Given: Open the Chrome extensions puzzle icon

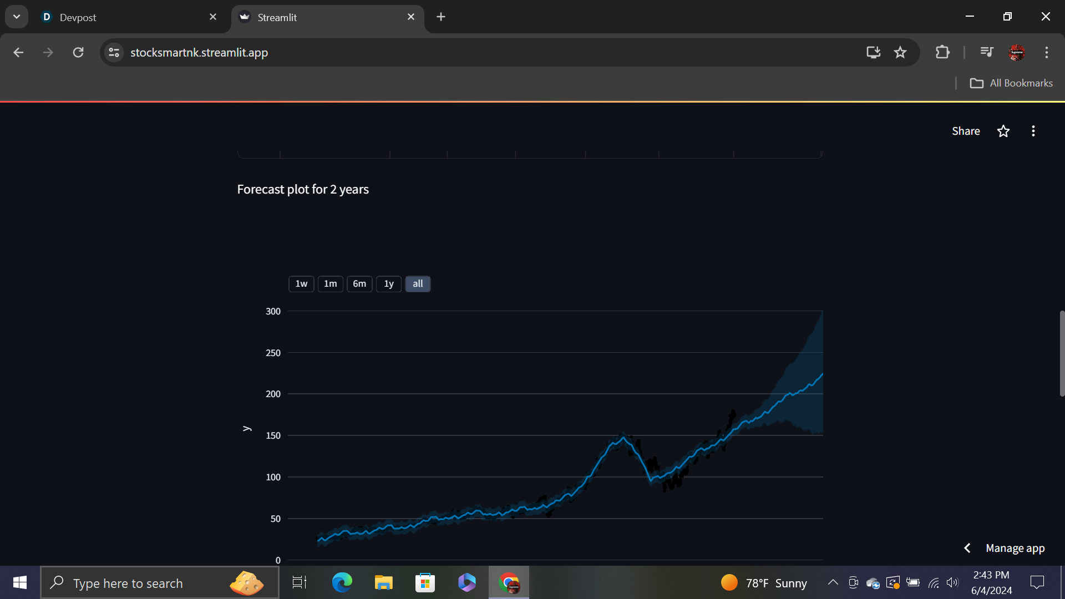Looking at the screenshot, I should coord(942,53).
